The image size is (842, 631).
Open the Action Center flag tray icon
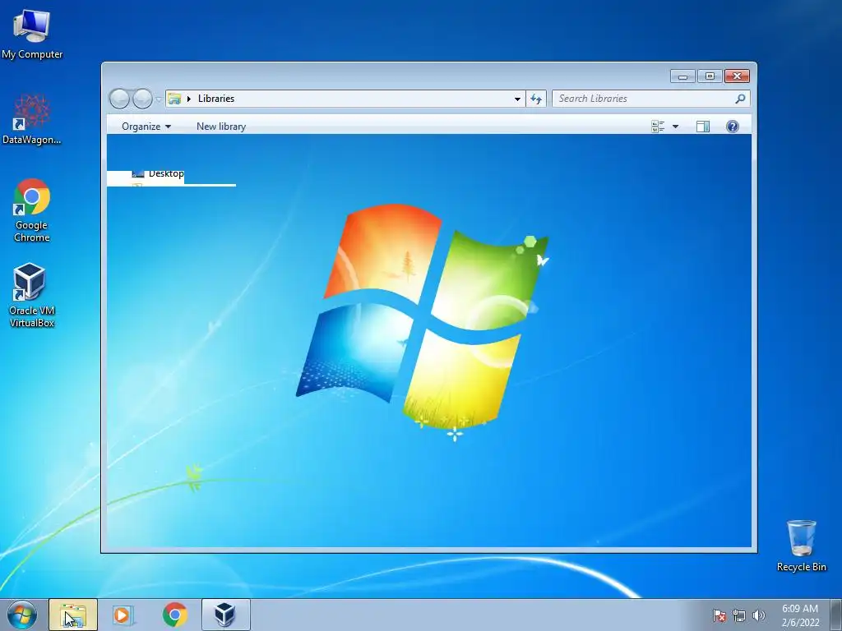tap(719, 615)
